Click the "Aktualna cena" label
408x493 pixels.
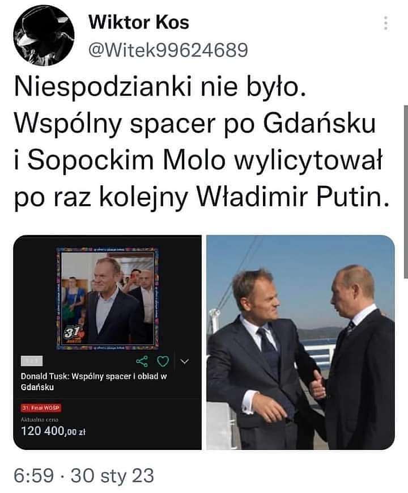40,419
